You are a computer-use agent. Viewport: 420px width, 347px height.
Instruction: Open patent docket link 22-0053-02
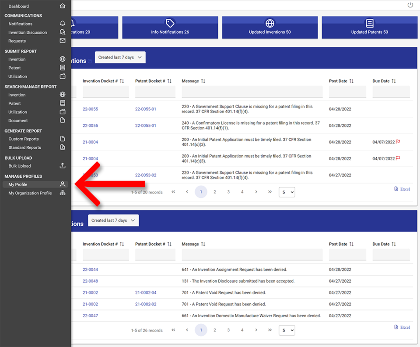coord(146,175)
